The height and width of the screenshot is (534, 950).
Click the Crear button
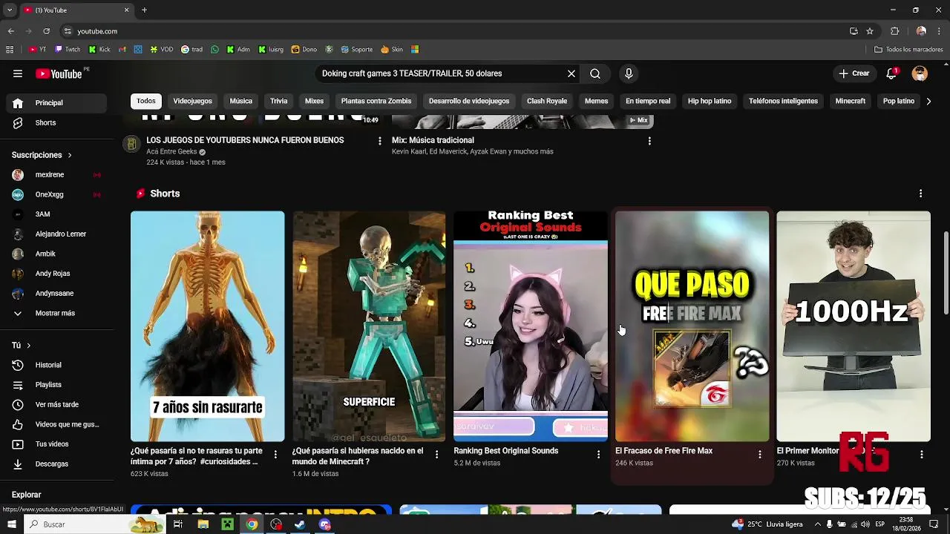click(854, 73)
